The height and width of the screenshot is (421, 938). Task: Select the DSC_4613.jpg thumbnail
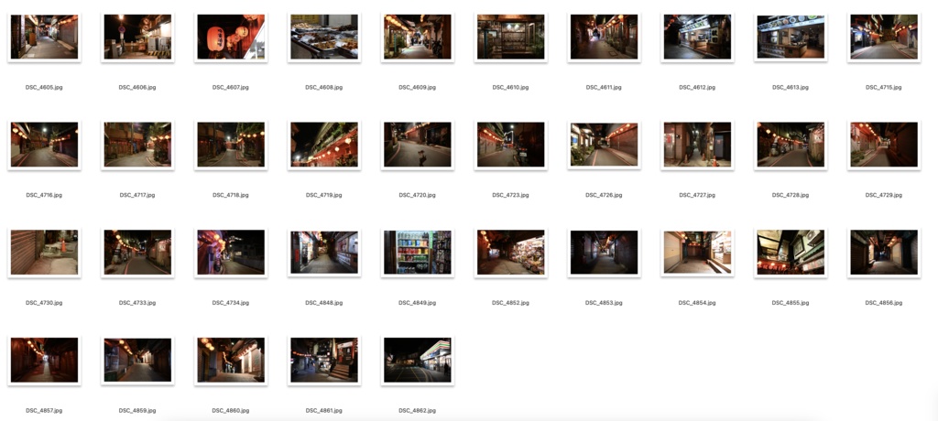(791, 38)
